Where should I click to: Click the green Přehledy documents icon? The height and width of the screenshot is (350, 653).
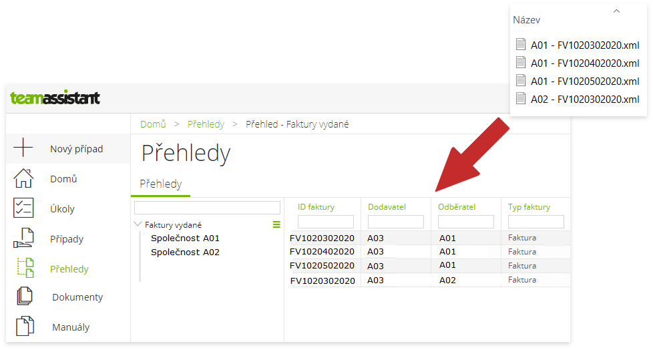point(25,268)
